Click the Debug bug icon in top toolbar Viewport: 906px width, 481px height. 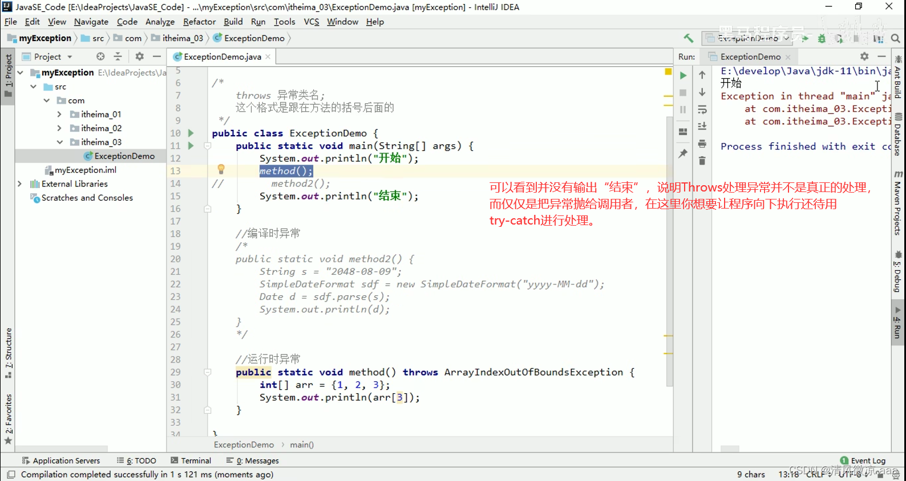coord(822,38)
